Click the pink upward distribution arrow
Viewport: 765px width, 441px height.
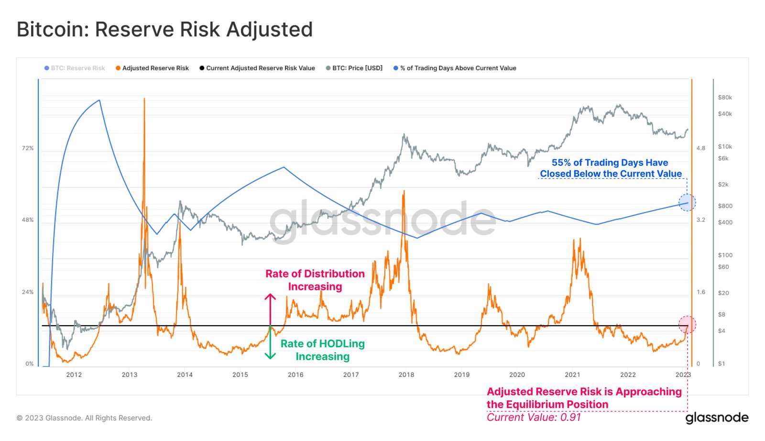(x=270, y=309)
